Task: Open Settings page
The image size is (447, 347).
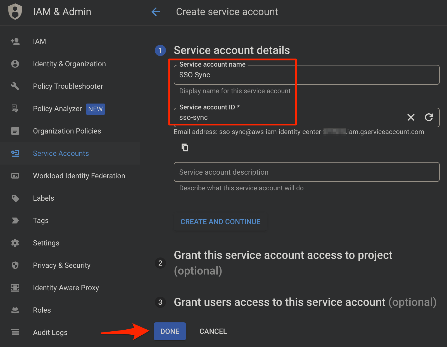Action: pos(70,243)
